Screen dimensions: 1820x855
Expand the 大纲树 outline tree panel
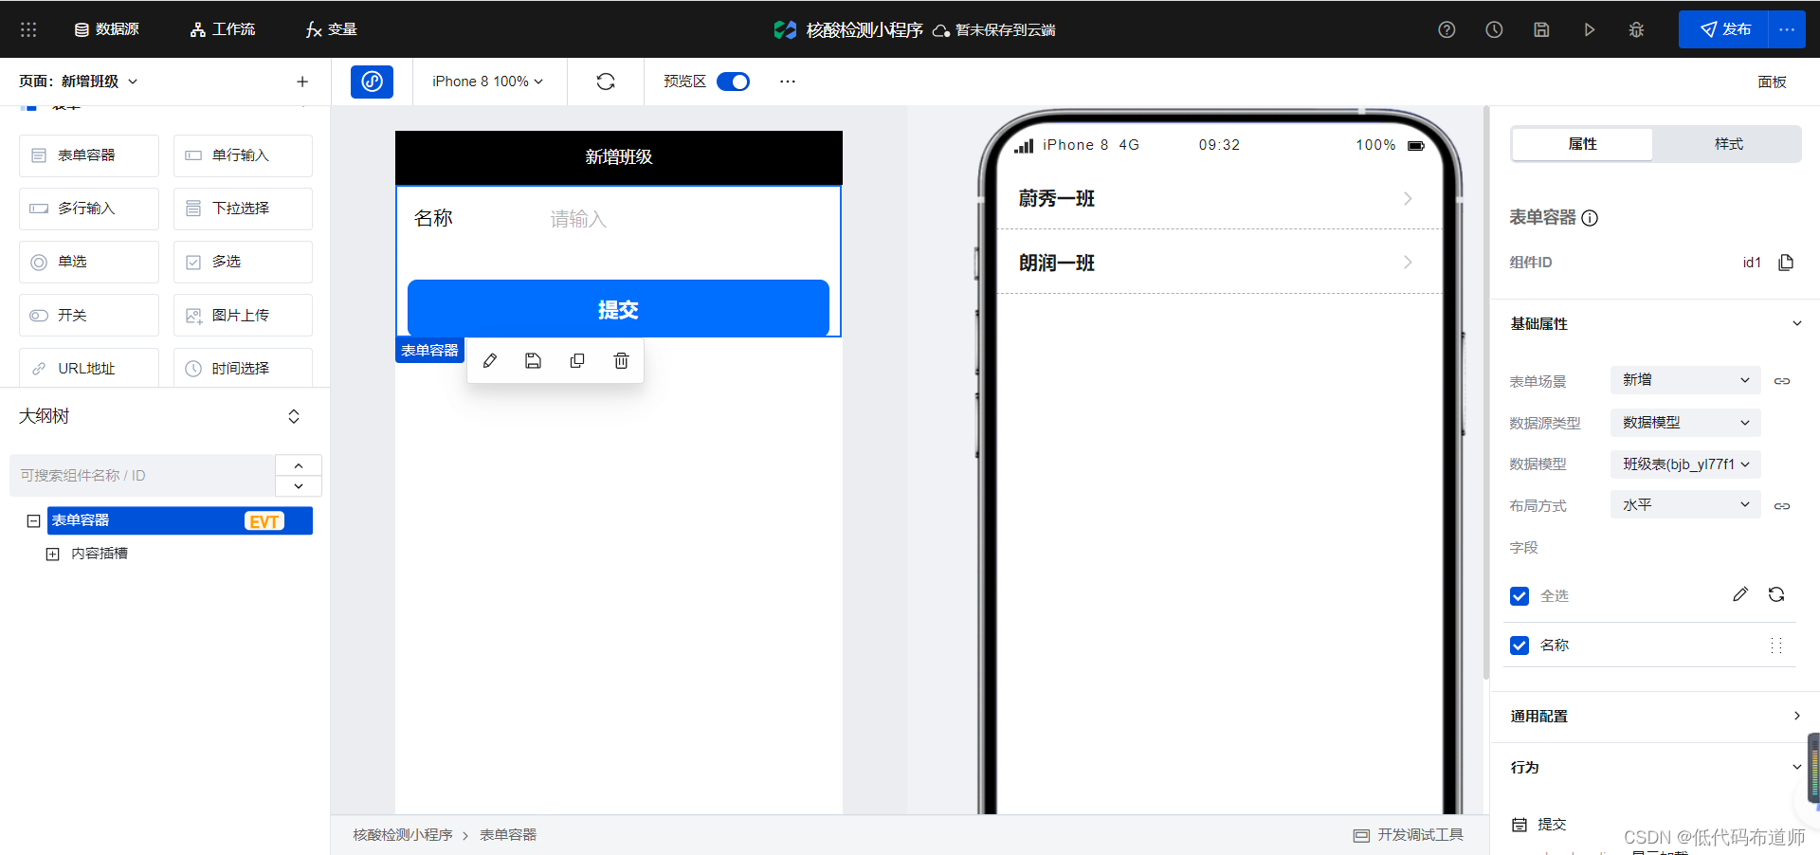tap(294, 416)
